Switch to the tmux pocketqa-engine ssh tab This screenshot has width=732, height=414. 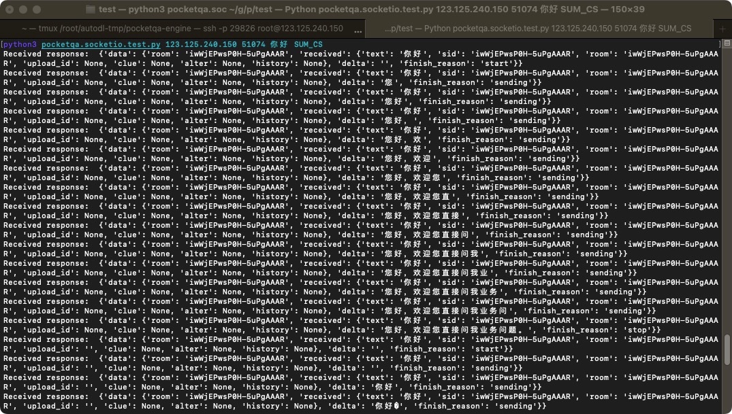(182, 29)
